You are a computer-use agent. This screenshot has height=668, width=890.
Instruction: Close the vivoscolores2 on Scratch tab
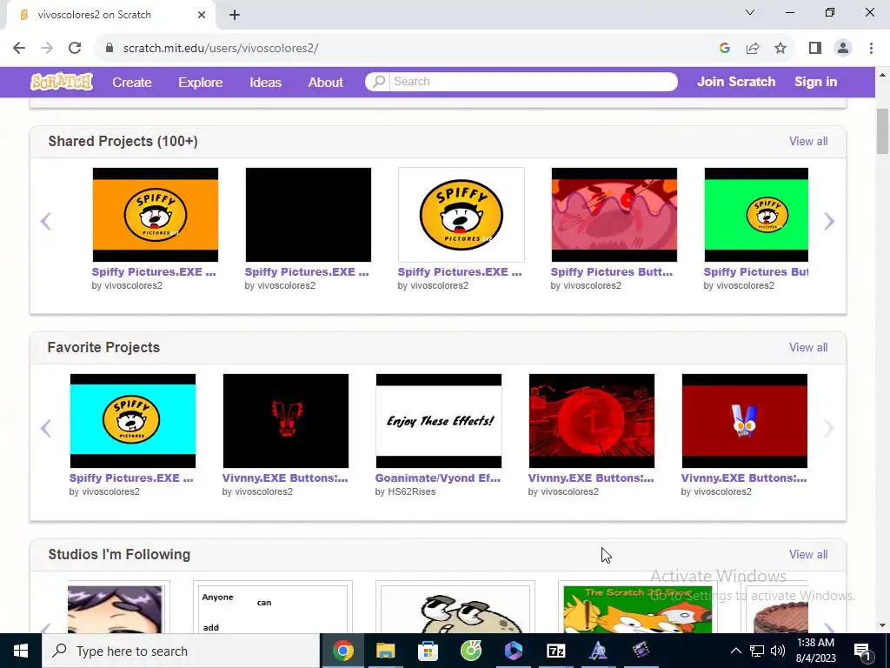(202, 15)
